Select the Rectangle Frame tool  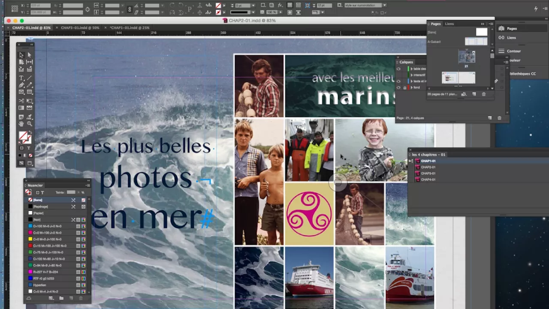tap(21, 92)
